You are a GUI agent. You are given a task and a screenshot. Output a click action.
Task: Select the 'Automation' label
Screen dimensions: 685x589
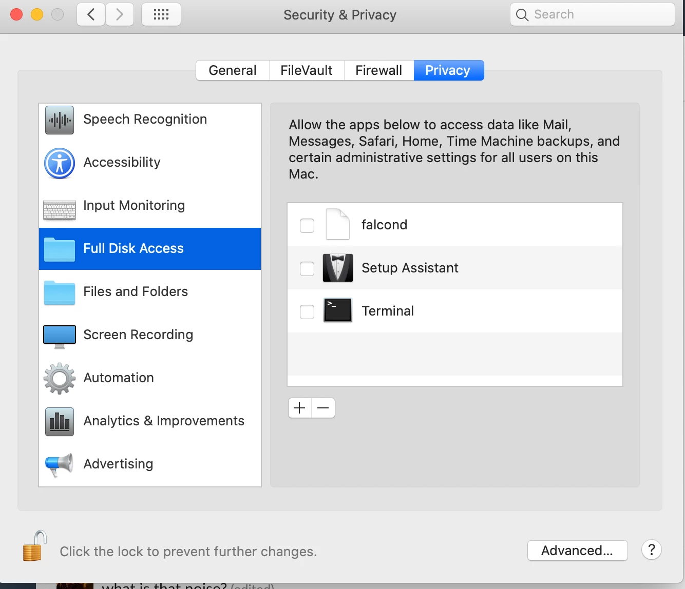pyautogui.click(x=119, y=378)
